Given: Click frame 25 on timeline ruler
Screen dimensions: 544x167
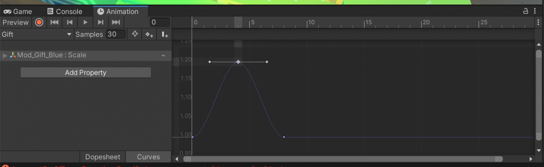Looking at the screenshot, I should (x=483, y=23).
